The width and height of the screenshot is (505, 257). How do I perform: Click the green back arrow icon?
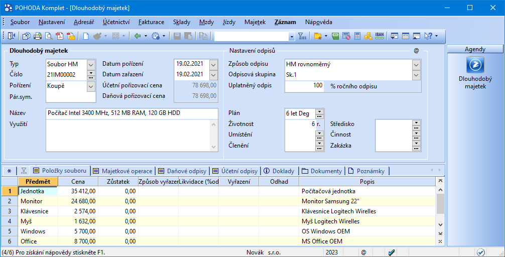138,36
